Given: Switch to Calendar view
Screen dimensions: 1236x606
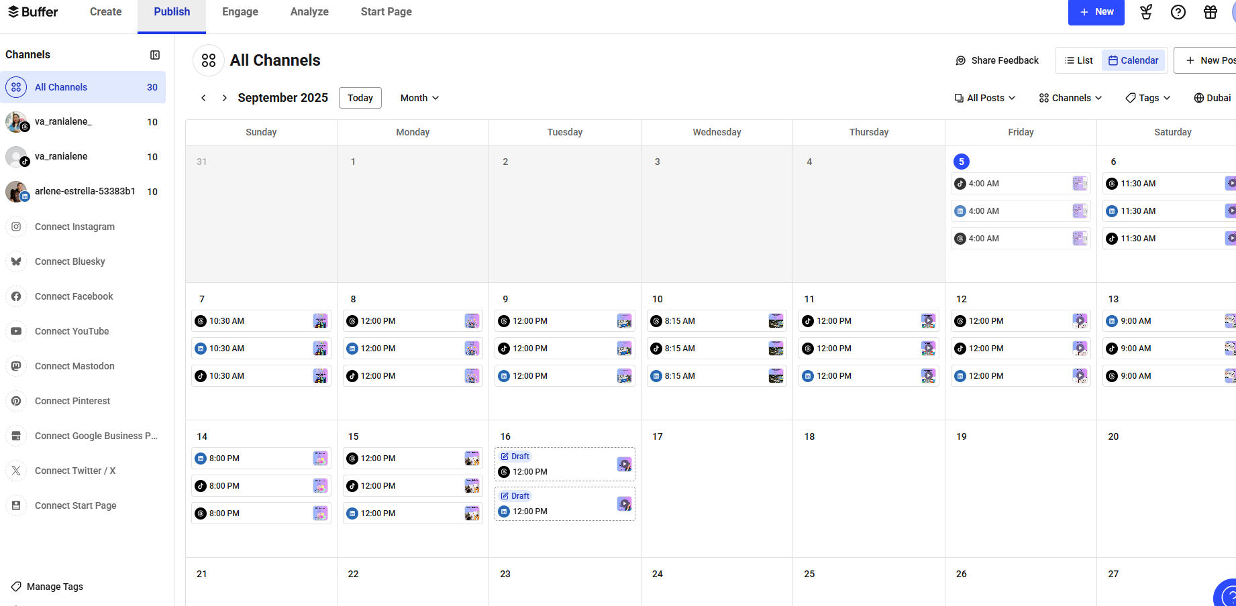Looking at the screenshot, I should tap(1133, 60).
